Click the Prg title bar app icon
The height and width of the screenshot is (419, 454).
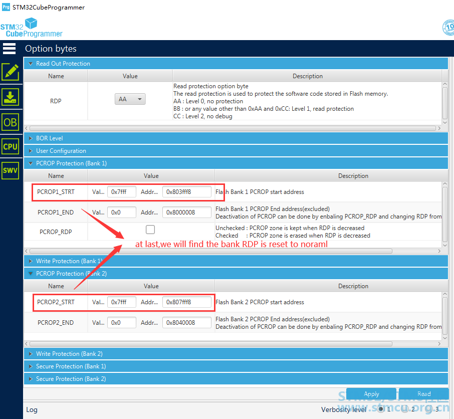6,7
